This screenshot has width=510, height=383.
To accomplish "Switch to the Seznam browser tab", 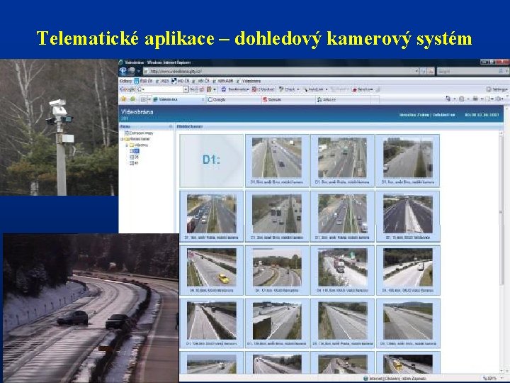I will click(x=288, y=100).
